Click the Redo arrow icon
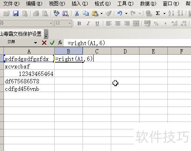Viewport: 191px width, 151px height. [133, 13]
